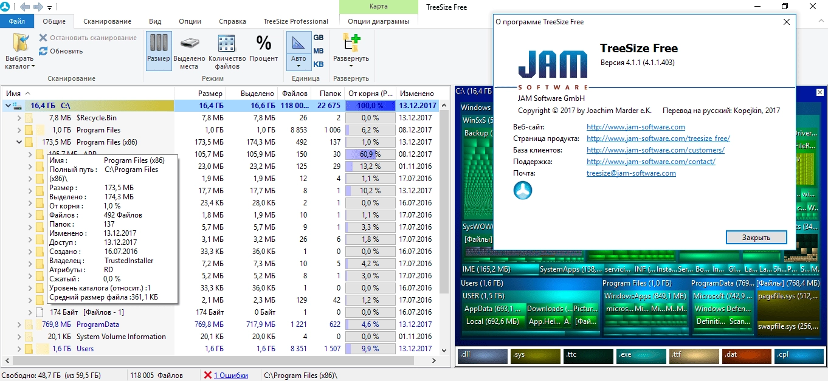Click the folder icon of Program Files (x86)
Viewport: 828px width, 381px height.
tap(29, 142)
